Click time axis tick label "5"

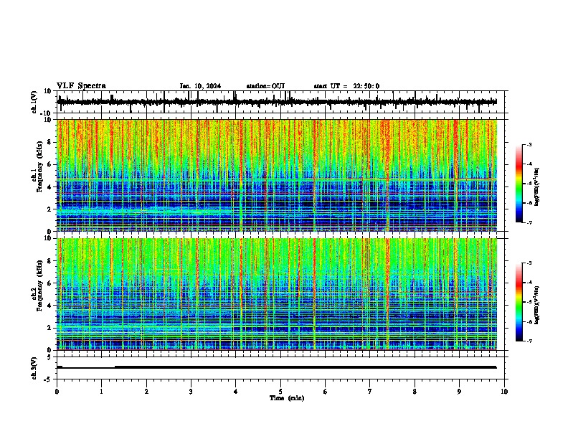(280, 392)
